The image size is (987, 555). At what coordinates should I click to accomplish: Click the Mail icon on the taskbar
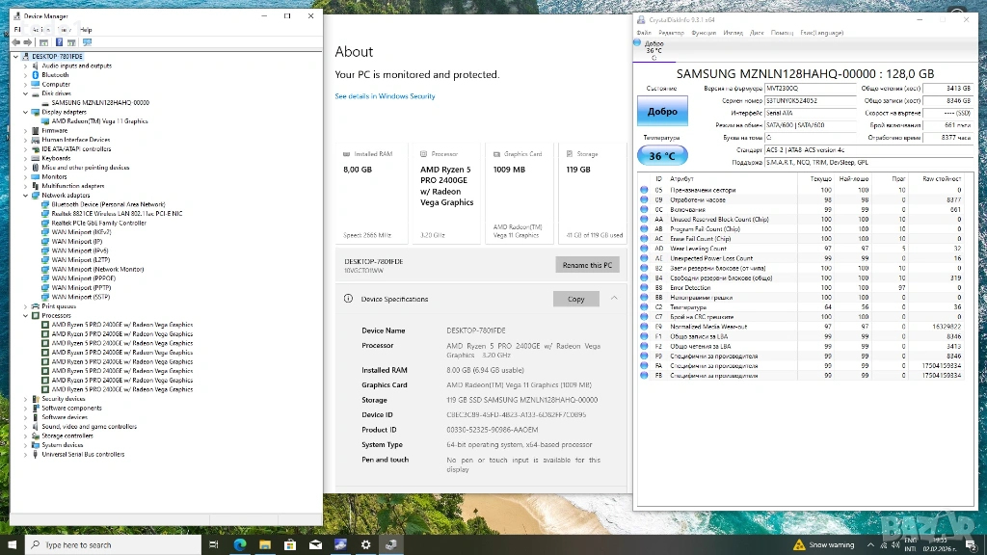[x=314, y=544]
